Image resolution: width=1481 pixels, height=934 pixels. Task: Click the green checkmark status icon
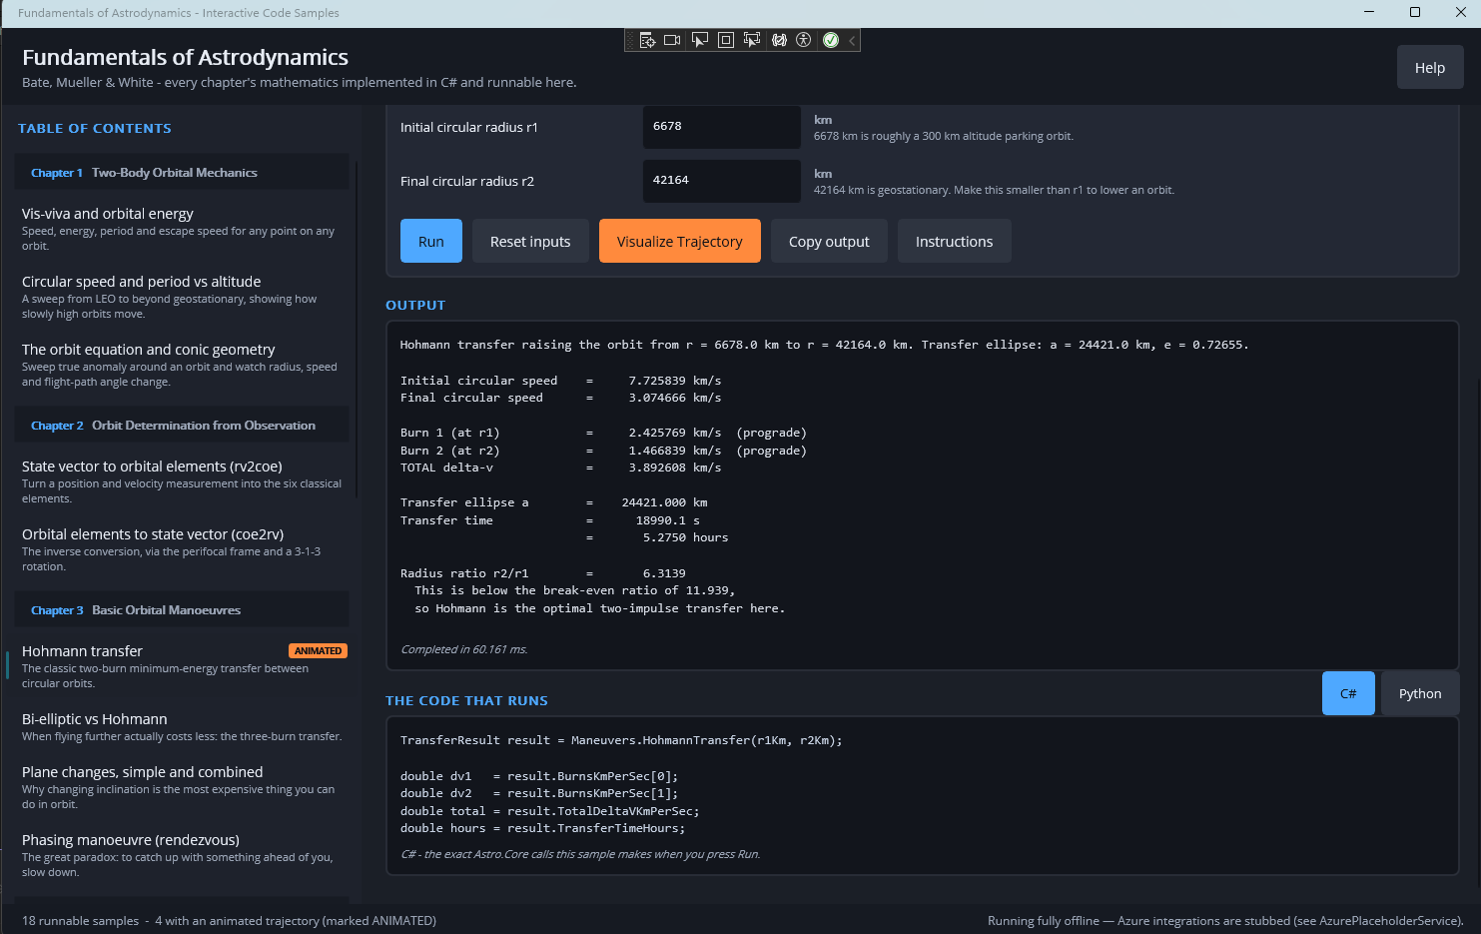click(x=830, y=40)
